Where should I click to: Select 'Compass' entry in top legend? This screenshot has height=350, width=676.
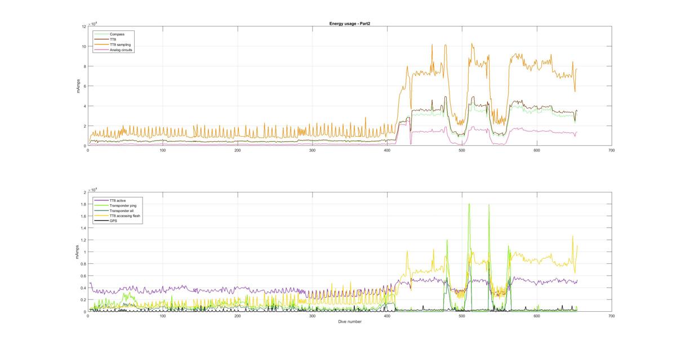117,34
